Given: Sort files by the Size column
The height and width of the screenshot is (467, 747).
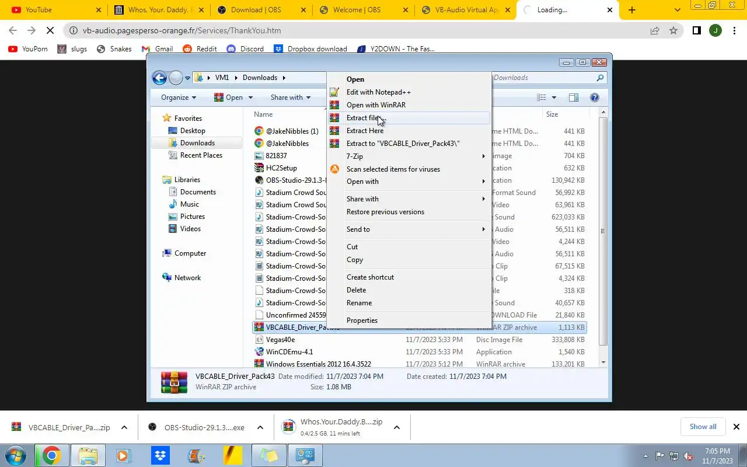Looking at the screenshot, I should point(551,114).
